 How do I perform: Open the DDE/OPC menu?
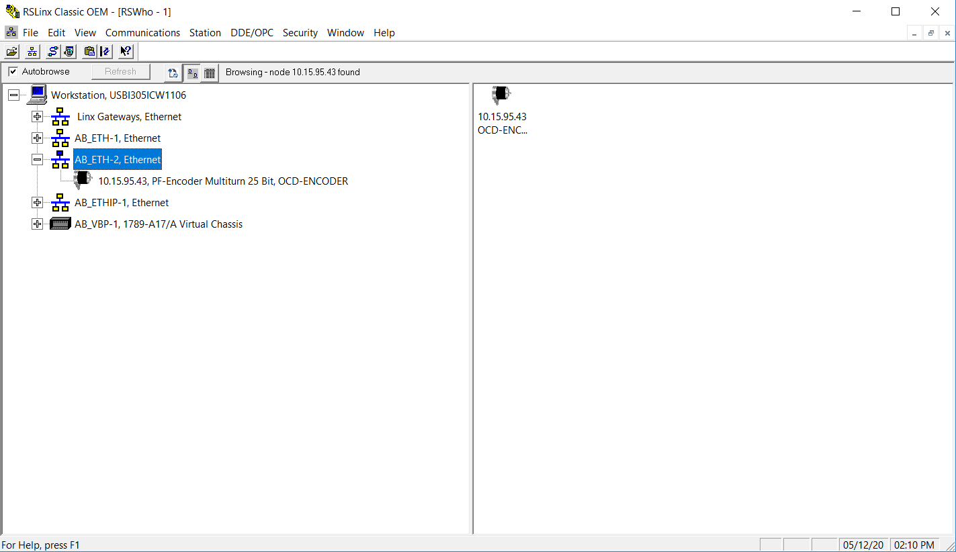click(x=252, y=32)
